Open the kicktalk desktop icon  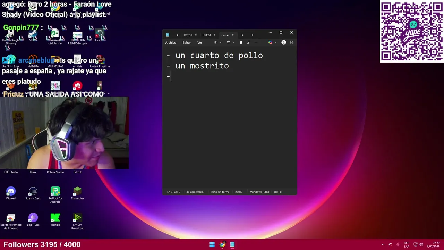[x=55, y=220]
